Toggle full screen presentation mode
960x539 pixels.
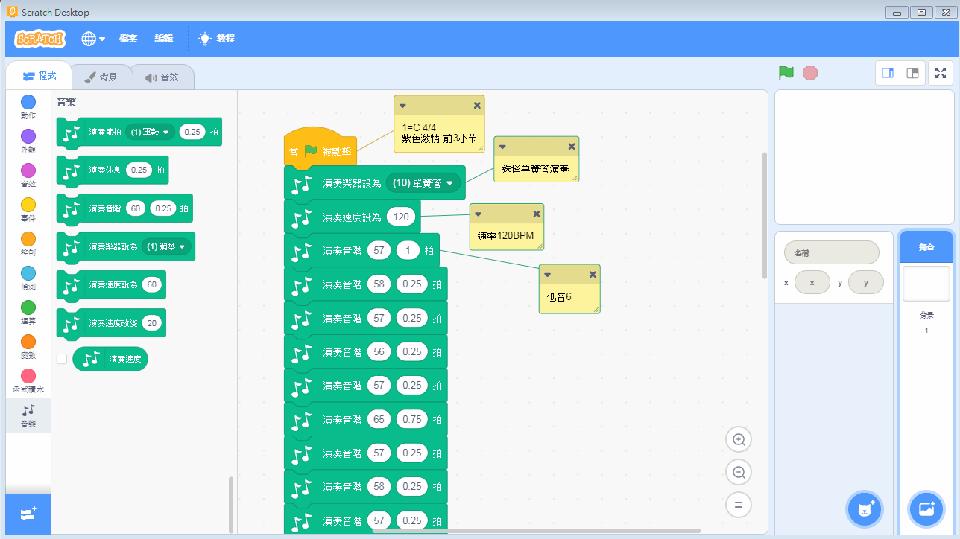point(940,73)
